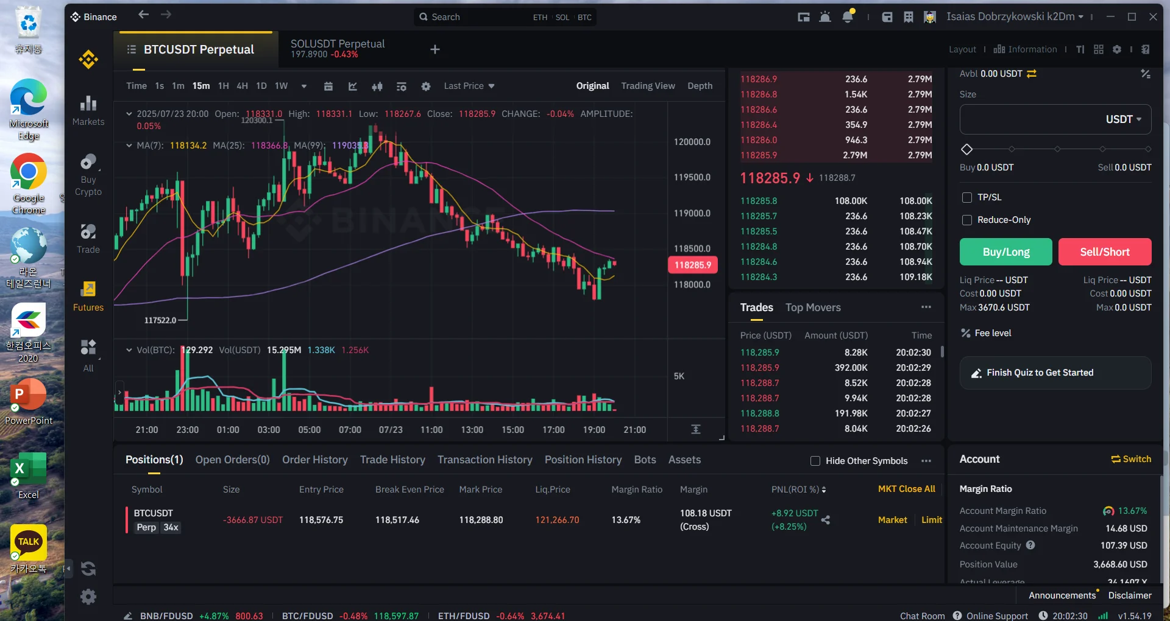
Task: Open the Last Price dropdown
Action: [469, 86]
